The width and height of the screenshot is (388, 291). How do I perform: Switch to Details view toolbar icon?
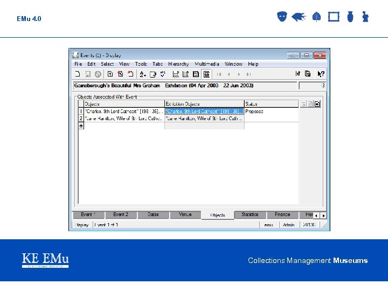(206, 74)
